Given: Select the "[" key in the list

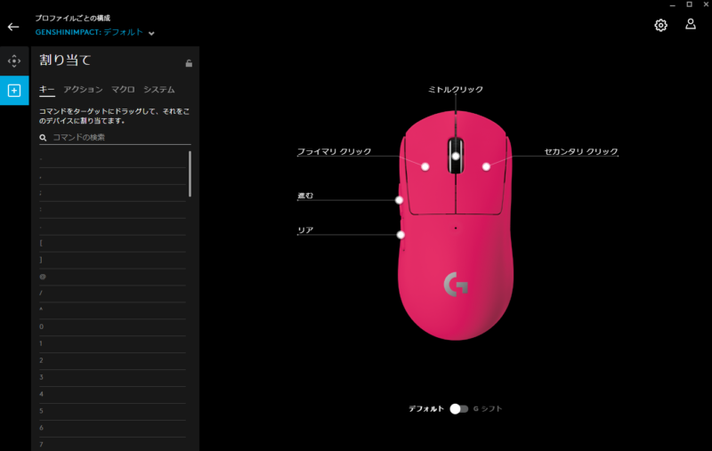Looking at the screenshot, I should pos(113,244).
